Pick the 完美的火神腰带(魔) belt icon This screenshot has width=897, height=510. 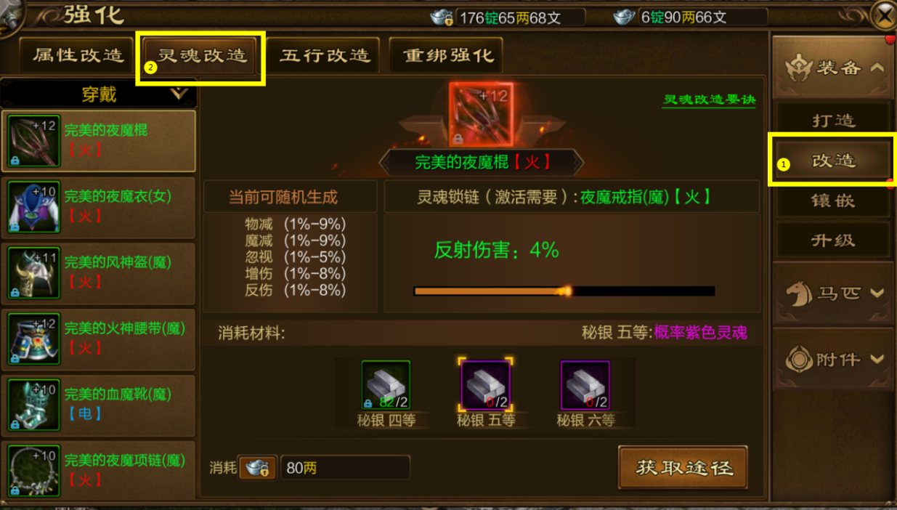[33, 339]
